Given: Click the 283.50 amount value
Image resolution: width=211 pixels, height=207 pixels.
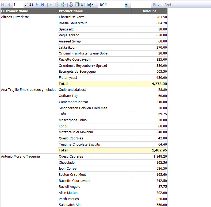Looking at the screenshot, I should tap(149, 17).
